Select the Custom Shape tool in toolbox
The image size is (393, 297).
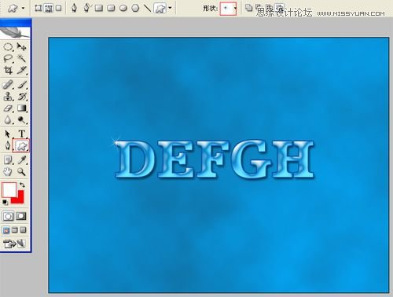click(21, 145)
